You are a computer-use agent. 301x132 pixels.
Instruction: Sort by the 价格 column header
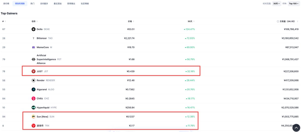(131, 21)
